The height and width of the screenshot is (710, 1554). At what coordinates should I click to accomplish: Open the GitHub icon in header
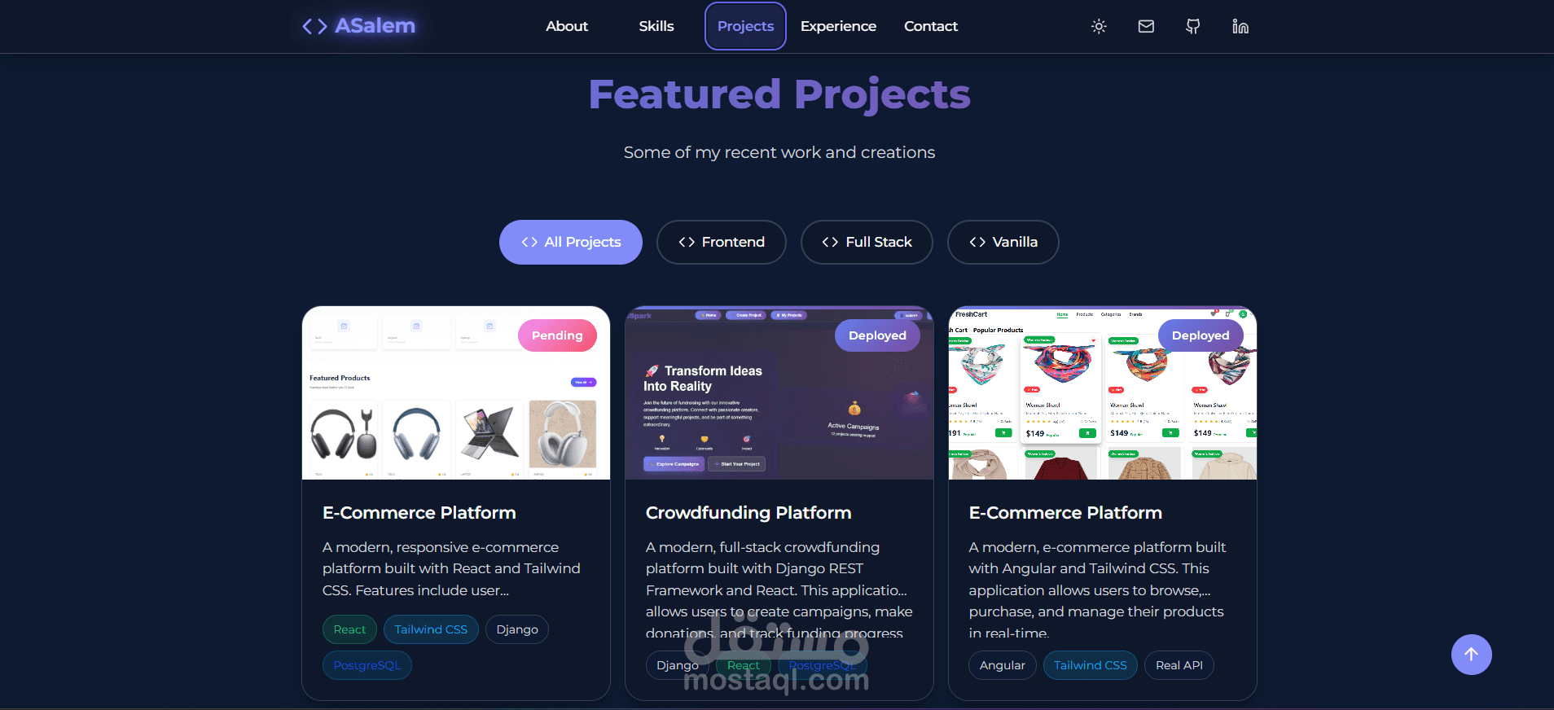click(1193, 26)
